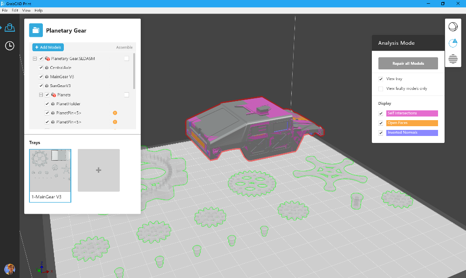Click warning icon beside second PlanetPin<5>
Screen dimensions: 466x278
coord(115,122)
